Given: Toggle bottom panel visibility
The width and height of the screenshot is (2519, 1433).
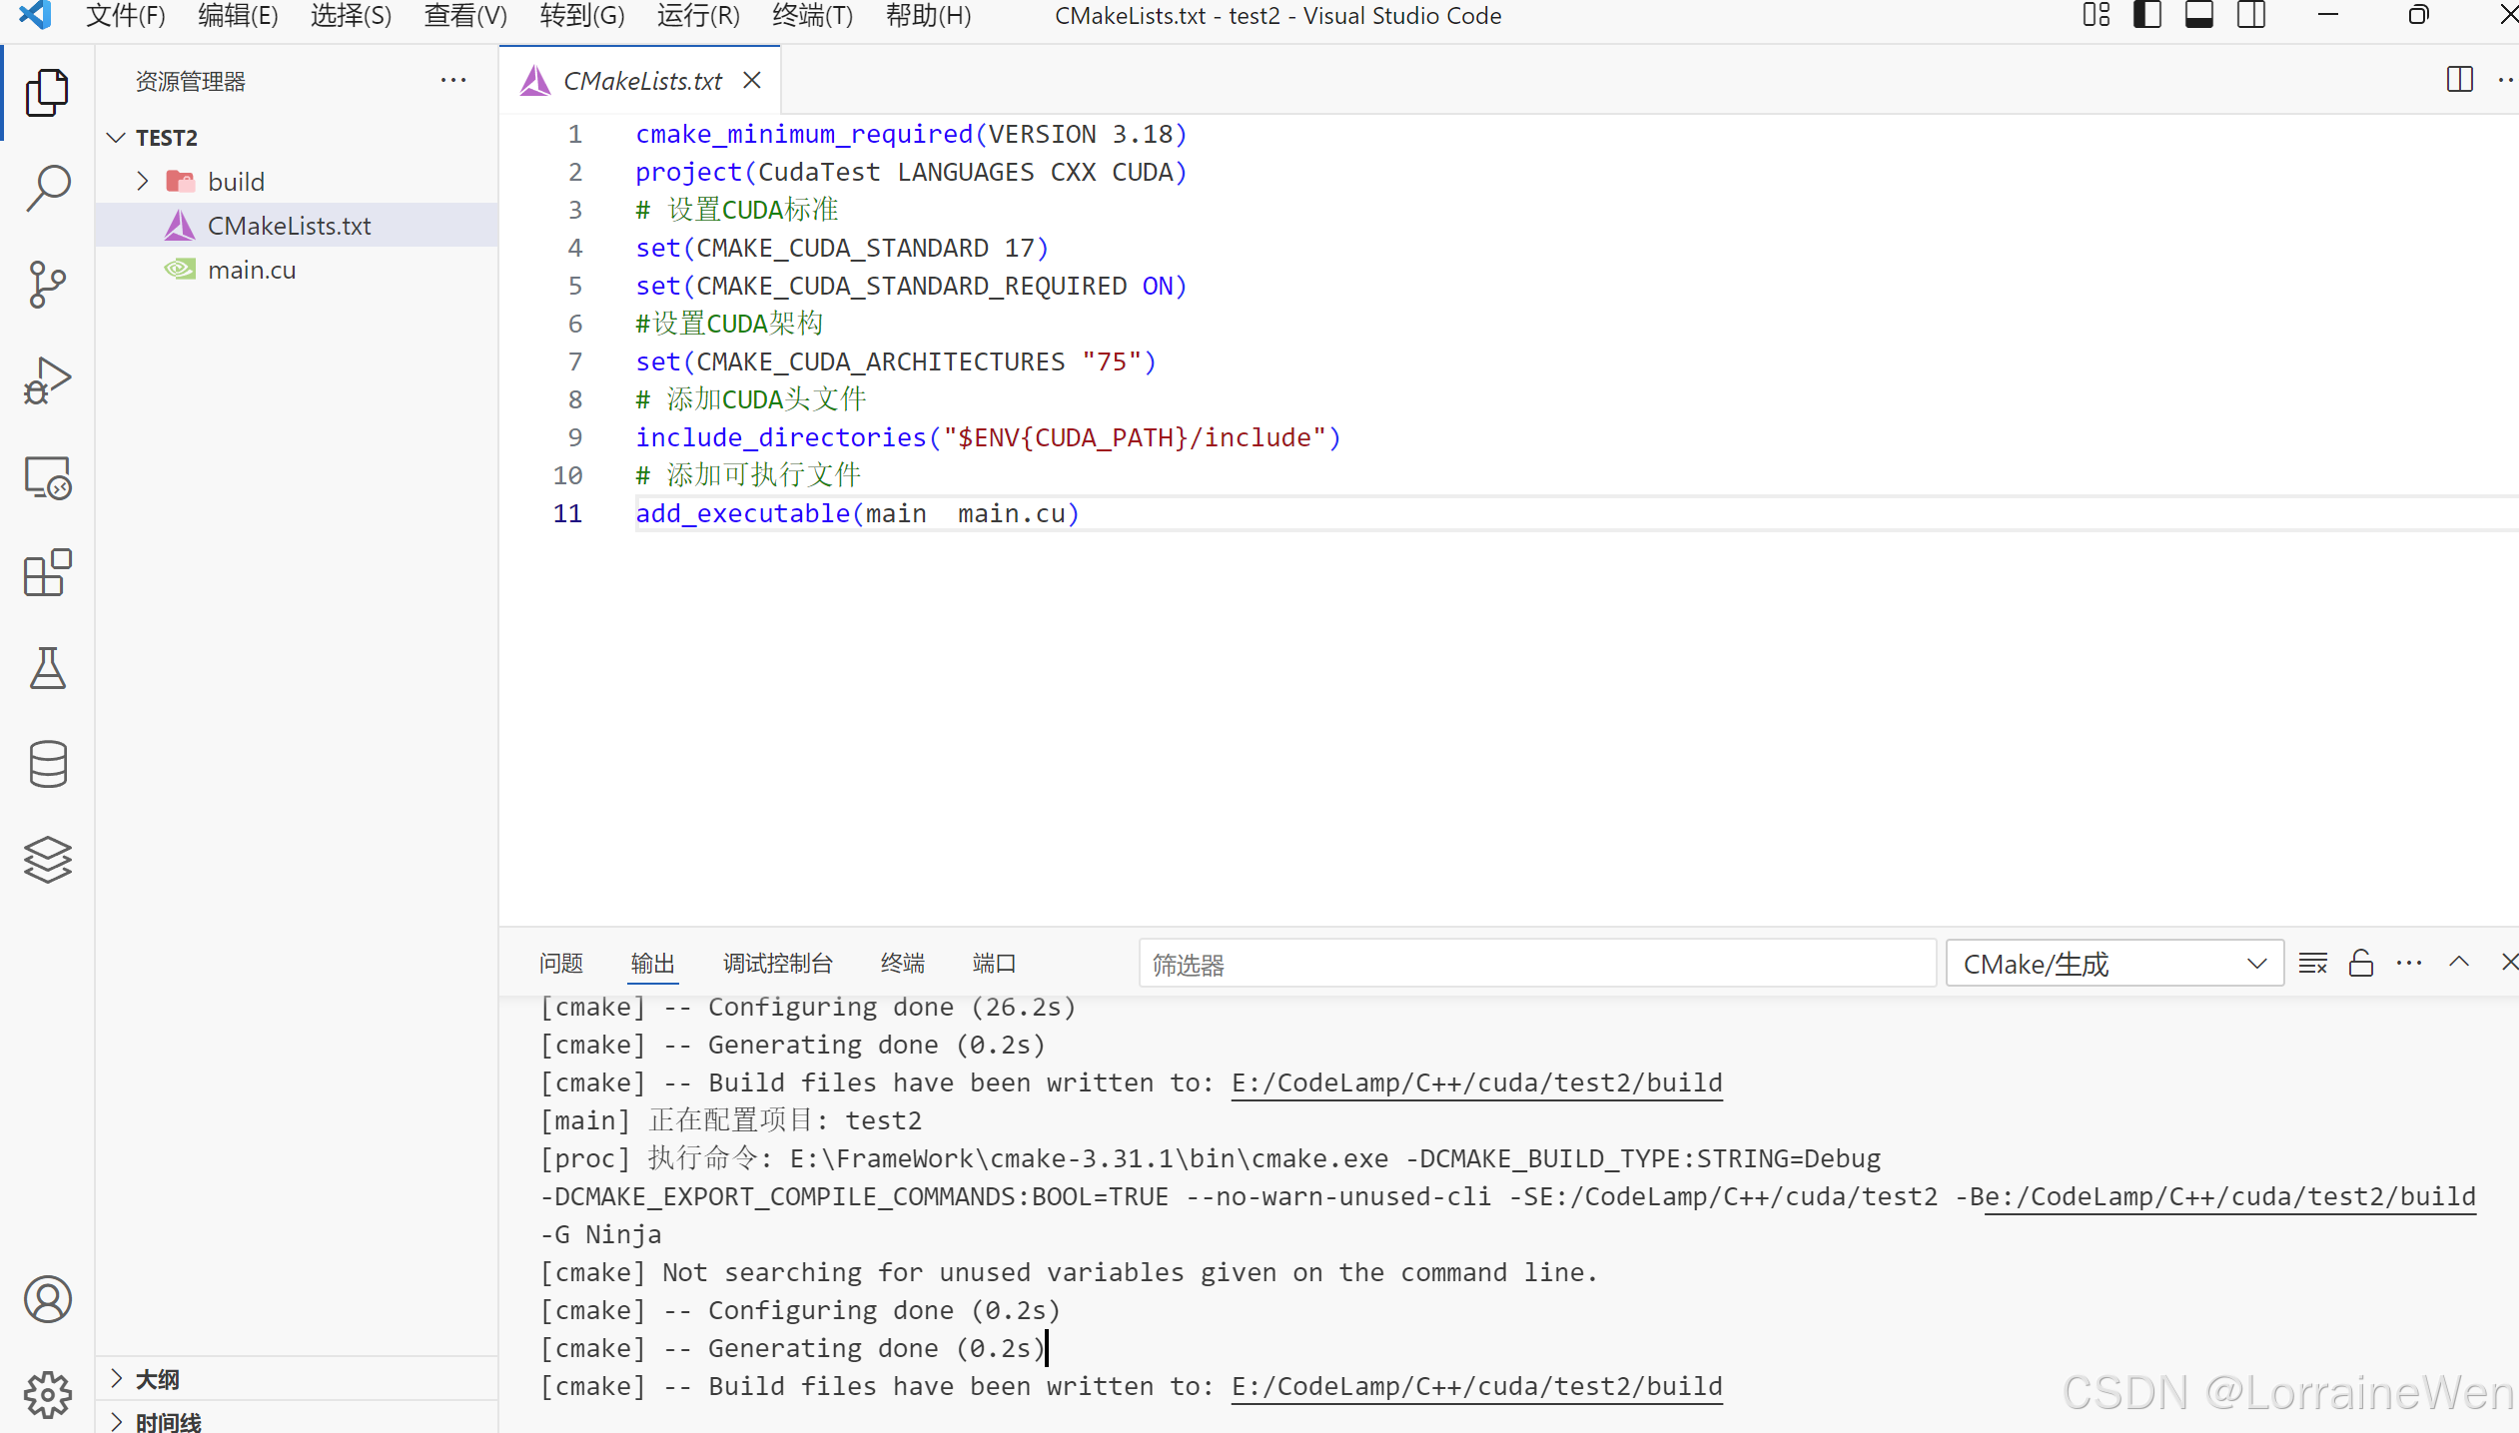Looking at the screenshot, I should click(x=2198, y=16).
